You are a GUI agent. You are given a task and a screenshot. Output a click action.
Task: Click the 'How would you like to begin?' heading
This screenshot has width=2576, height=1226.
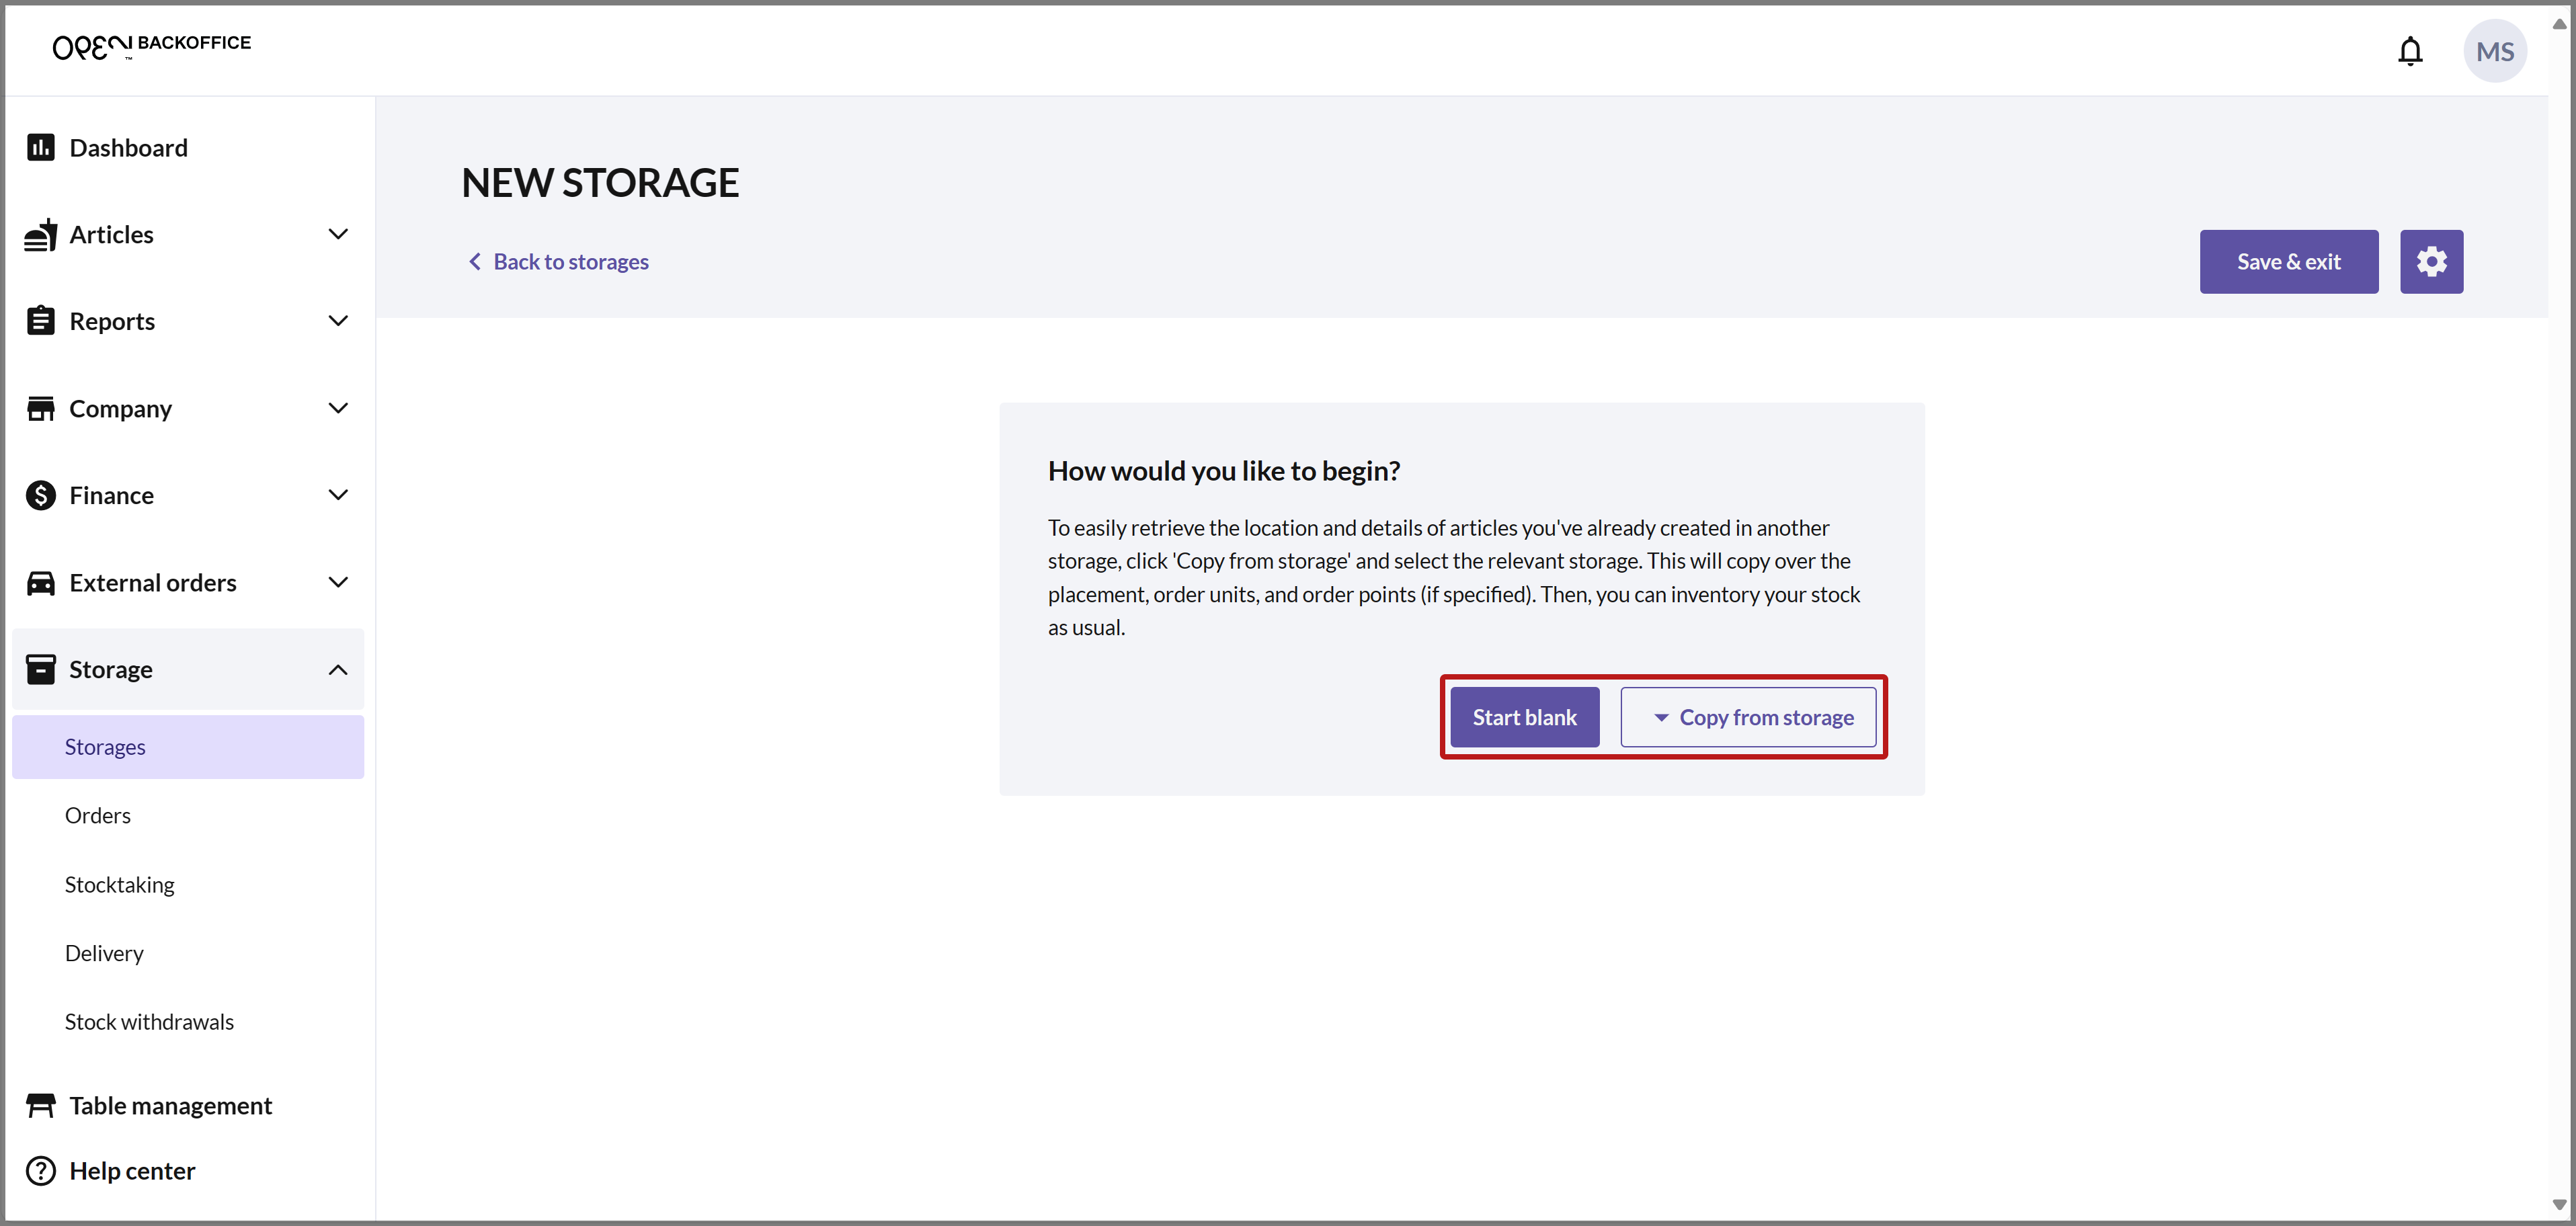click(1223, 471)
